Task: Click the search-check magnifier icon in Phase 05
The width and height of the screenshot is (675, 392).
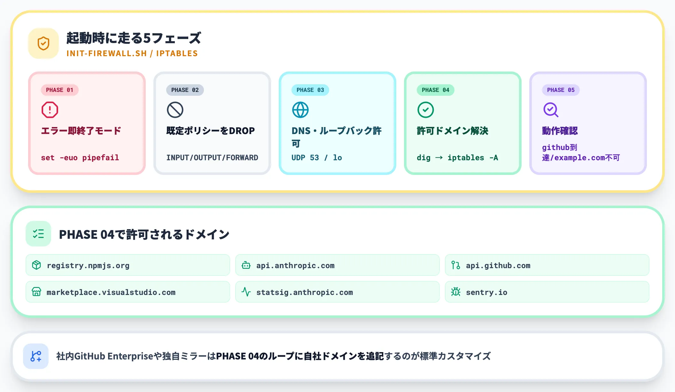Action: tap(551, 110)
